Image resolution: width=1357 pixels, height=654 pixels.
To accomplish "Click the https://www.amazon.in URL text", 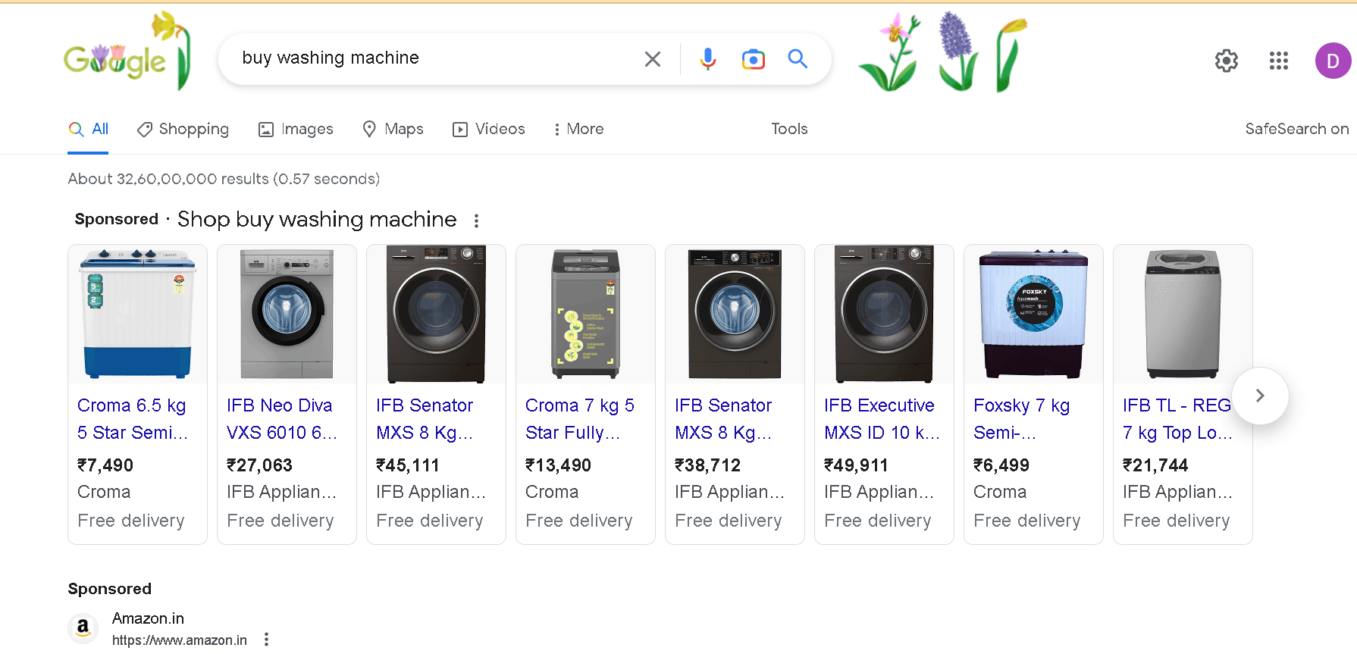I will tap(180, 640).
